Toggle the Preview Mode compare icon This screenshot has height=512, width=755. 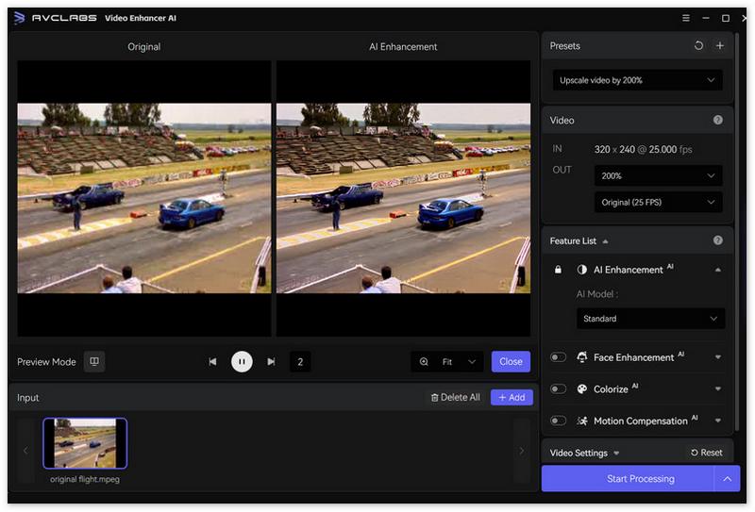[93, 361]
